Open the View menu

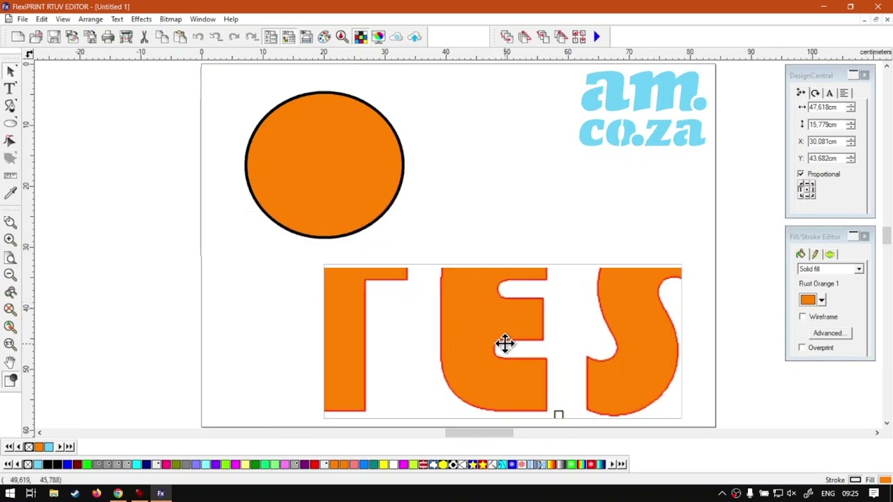click(63, 19)
